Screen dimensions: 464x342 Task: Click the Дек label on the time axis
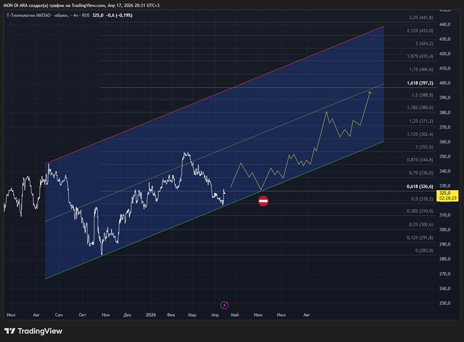[127, 315]
